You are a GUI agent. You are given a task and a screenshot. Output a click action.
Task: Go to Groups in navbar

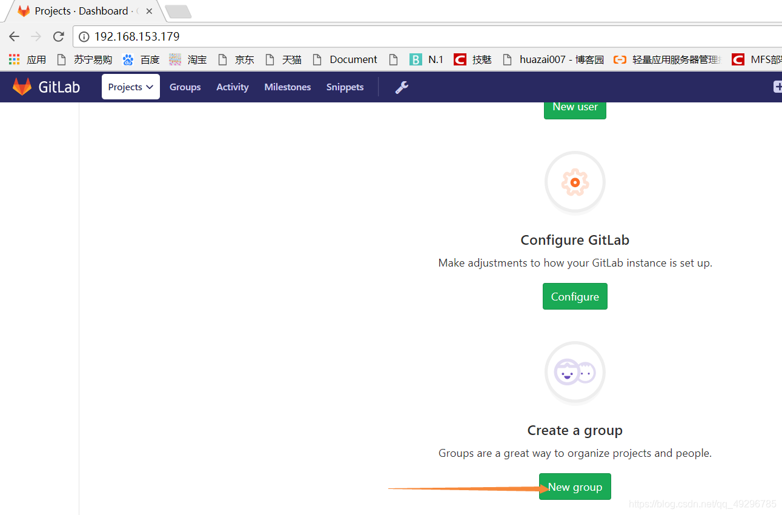pos(185,87)
